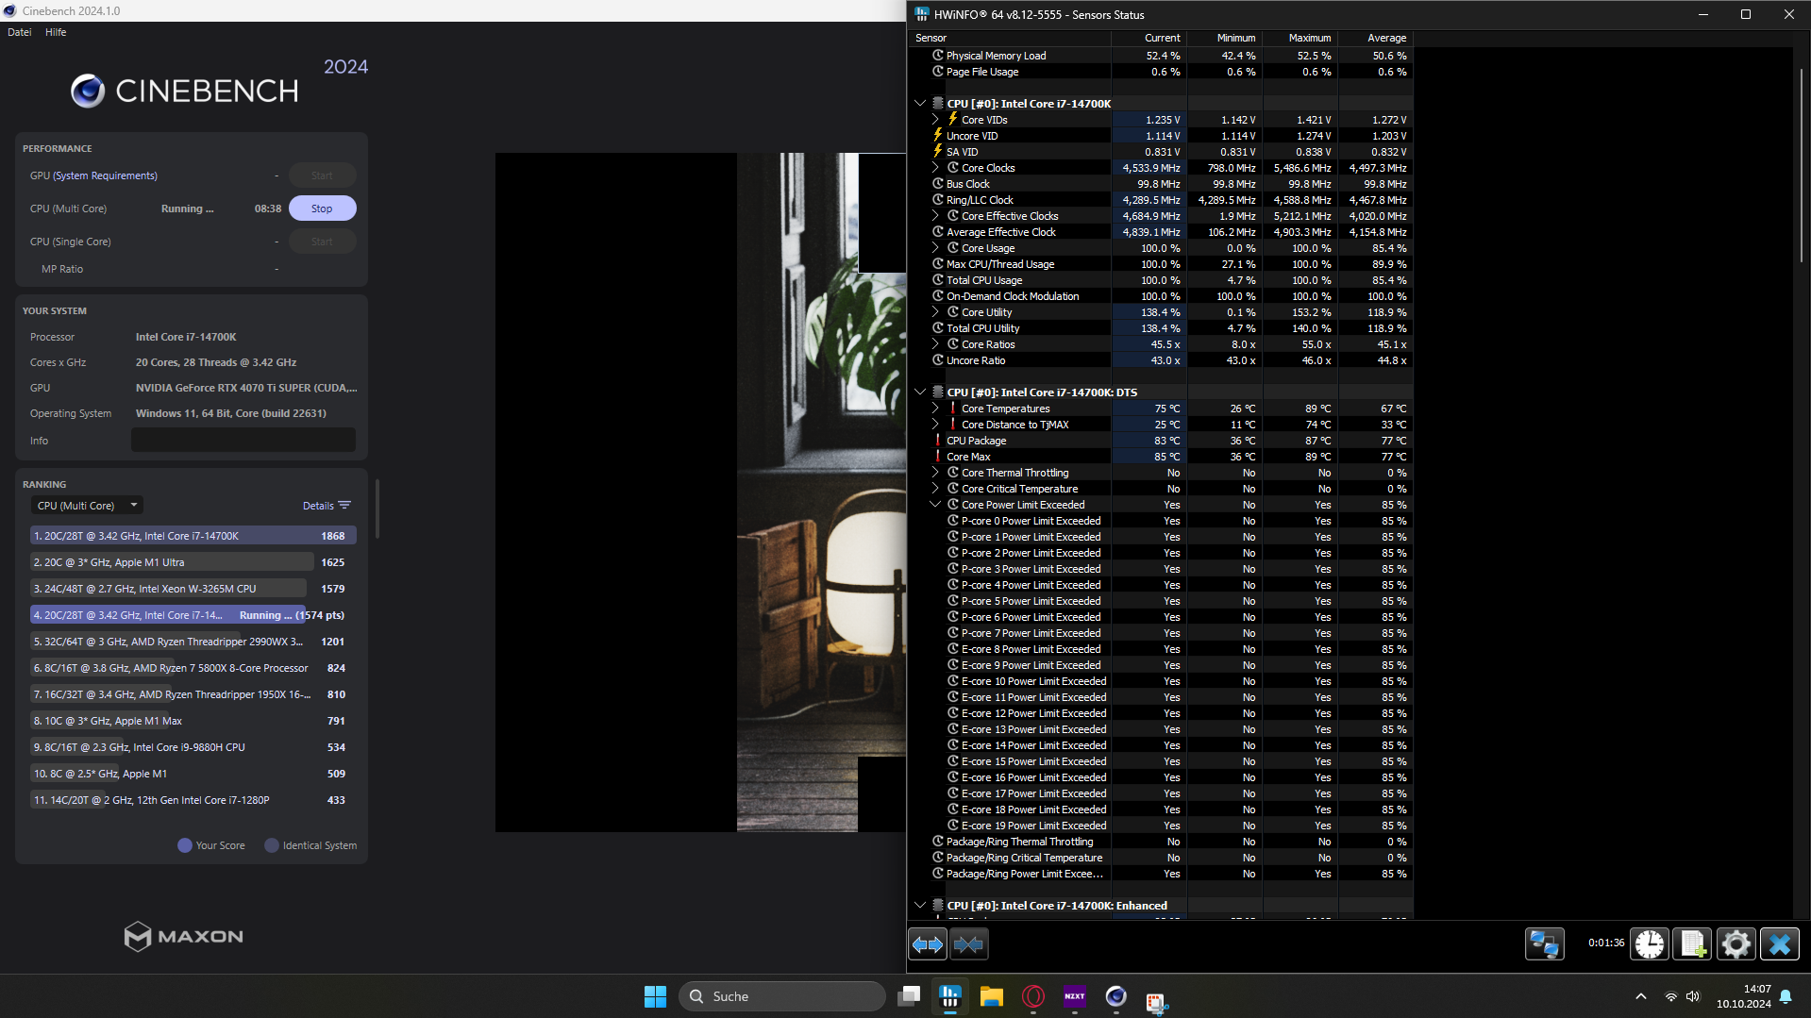
Task: Select ranking entry 12th Gen Core i7-1280P
Action: (x=193, y=800)
